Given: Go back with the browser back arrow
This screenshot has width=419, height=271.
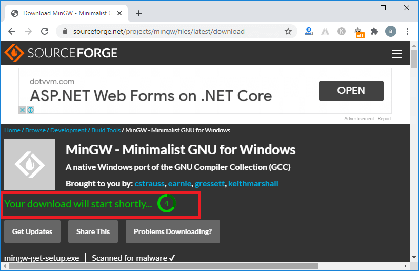Looking at the screenshot, I should click(x=12, y=32).
